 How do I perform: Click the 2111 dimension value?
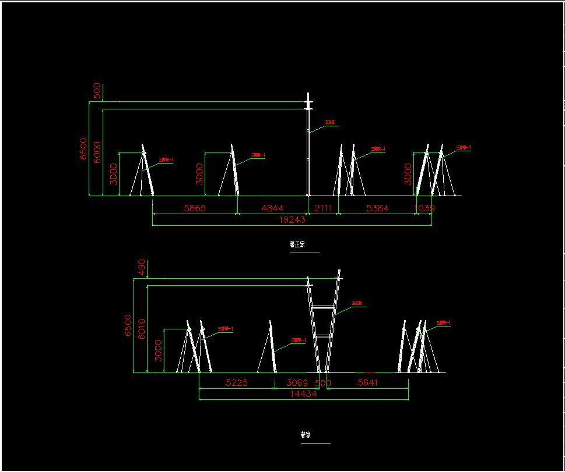324,208
